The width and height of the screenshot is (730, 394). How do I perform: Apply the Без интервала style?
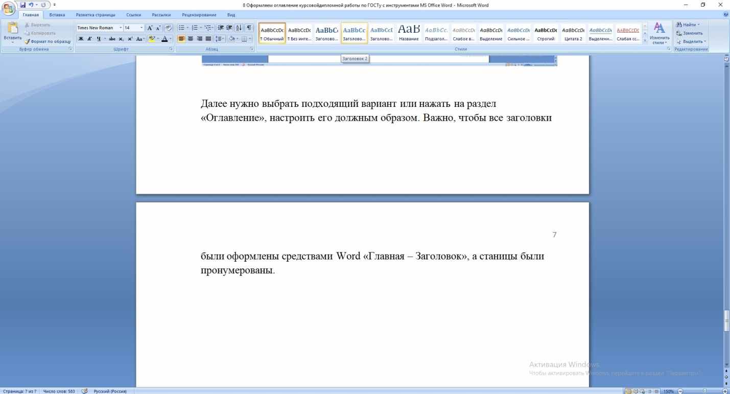point(299,34)
